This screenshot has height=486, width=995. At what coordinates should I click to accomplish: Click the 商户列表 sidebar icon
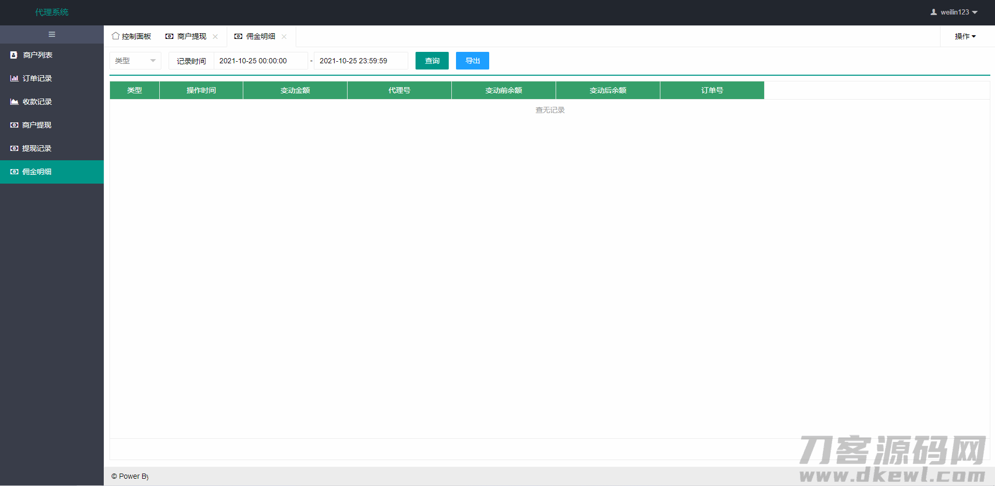tap(14, 55)
